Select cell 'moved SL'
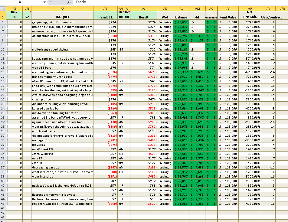 point(62,145)
